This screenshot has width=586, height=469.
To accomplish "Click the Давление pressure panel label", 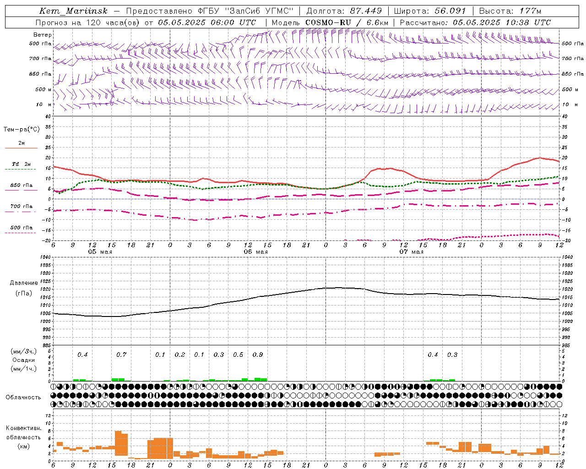I will pyautogui.click(x=24, y=283).
